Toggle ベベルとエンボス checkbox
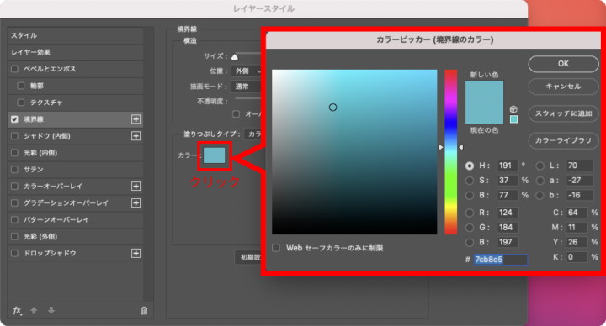606x326 pixels. (x=14, y=69)
